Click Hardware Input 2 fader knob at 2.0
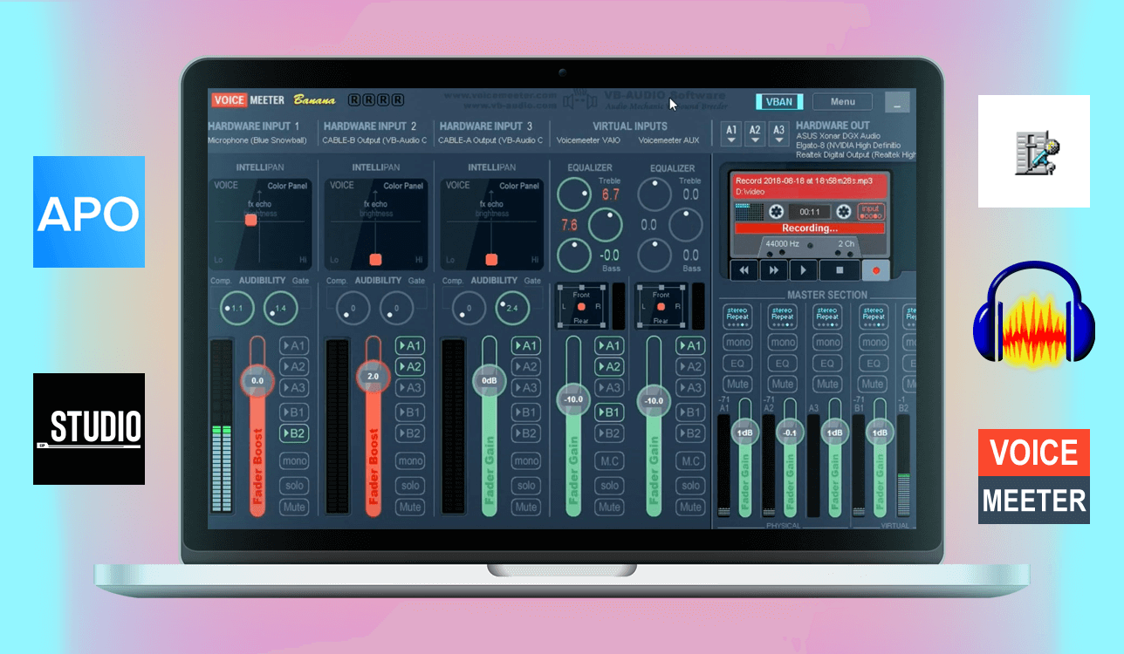Image resolution: width=1124 pixels, height=654 pixels. [x=374, y=377]
